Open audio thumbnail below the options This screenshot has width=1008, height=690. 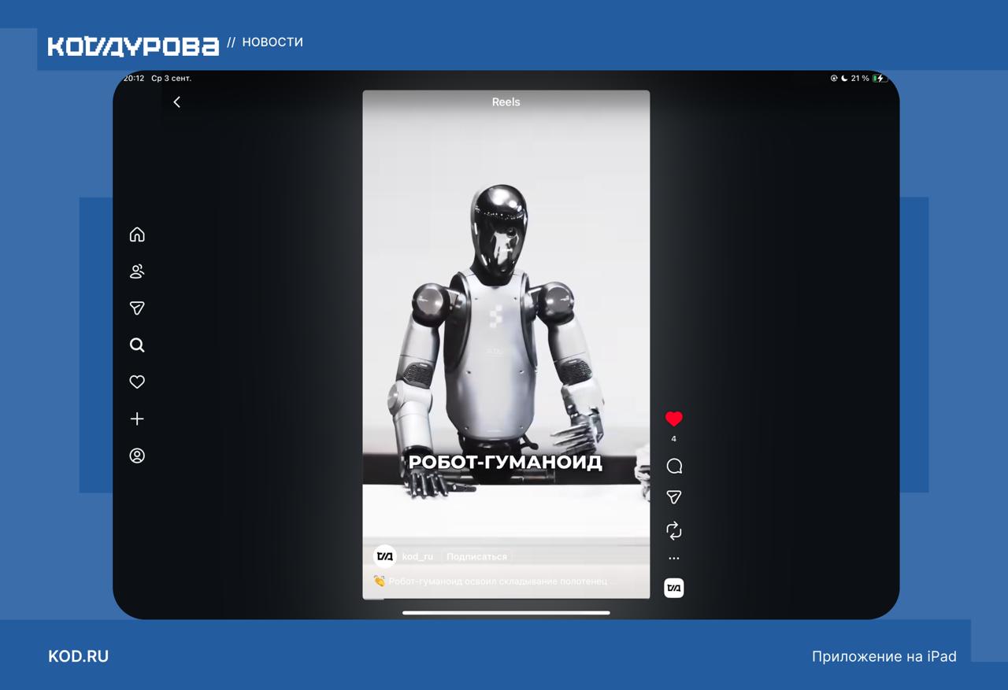673,588
